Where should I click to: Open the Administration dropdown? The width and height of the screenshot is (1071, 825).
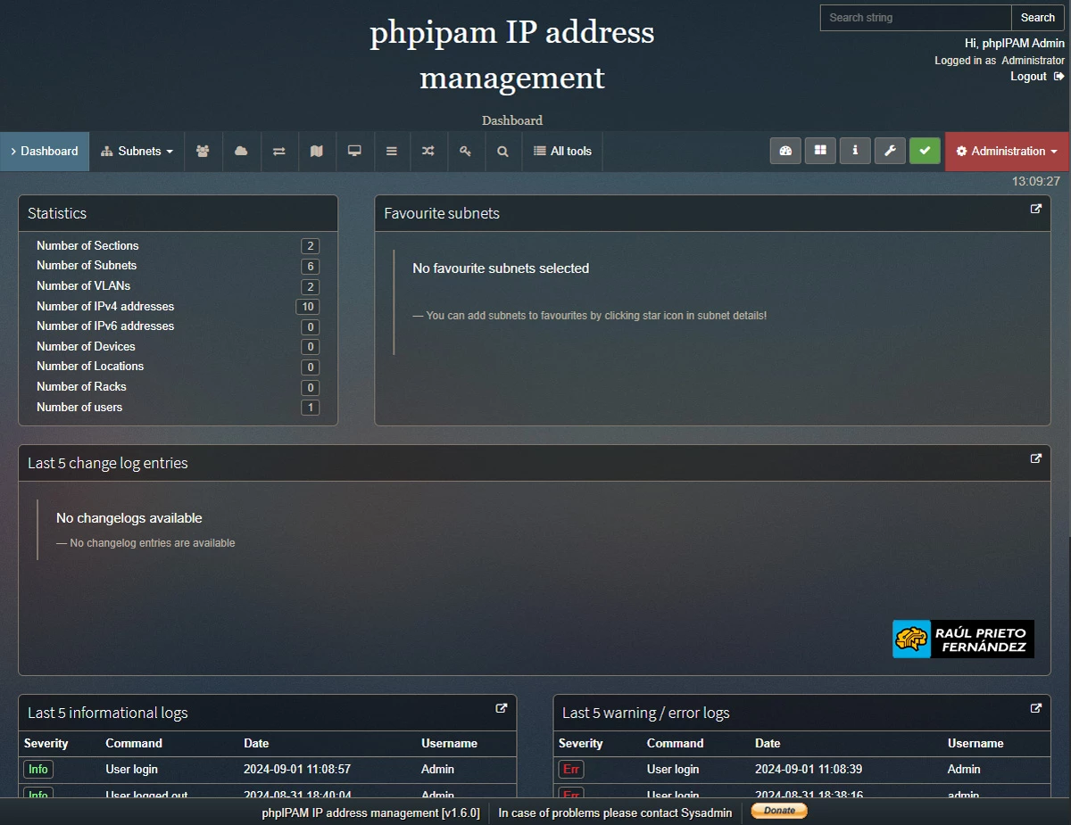click(x=1006, y=151)
